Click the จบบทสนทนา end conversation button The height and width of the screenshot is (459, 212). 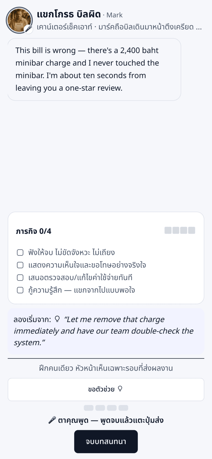click(x=106, y=442)
